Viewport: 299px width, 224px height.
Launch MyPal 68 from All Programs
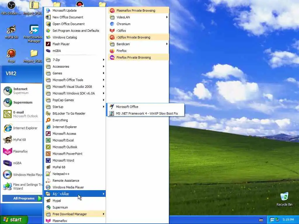click(x=75, y=167)
